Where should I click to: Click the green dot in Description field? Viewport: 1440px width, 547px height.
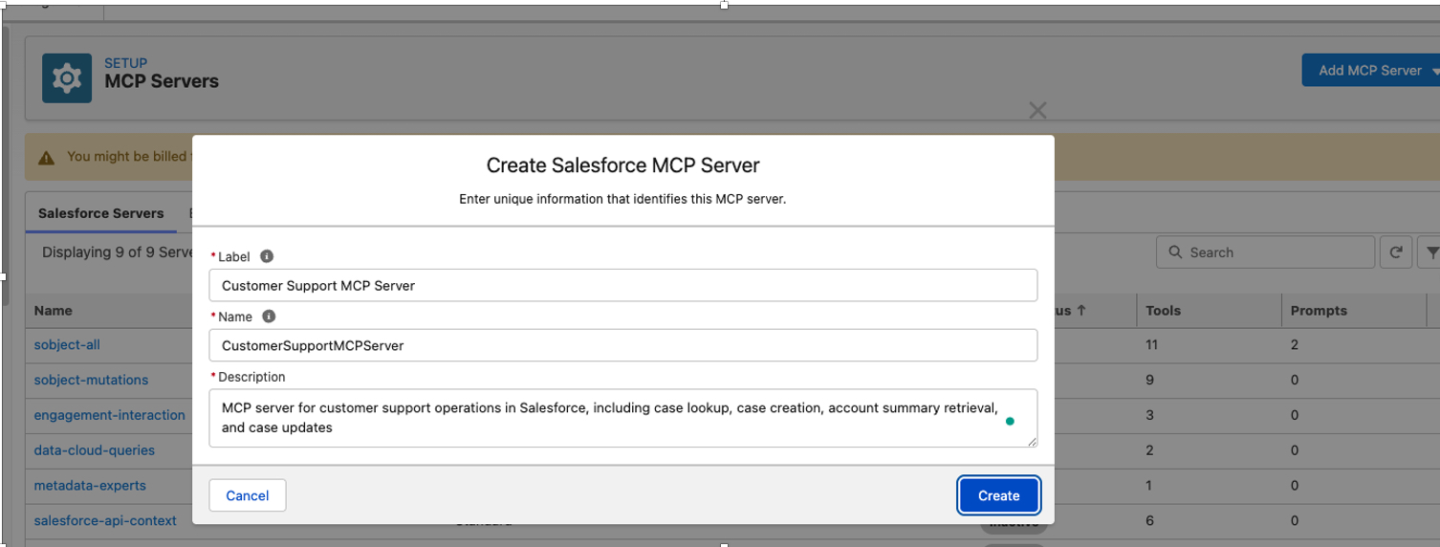pyautogui.click(x=1010, y=421)
